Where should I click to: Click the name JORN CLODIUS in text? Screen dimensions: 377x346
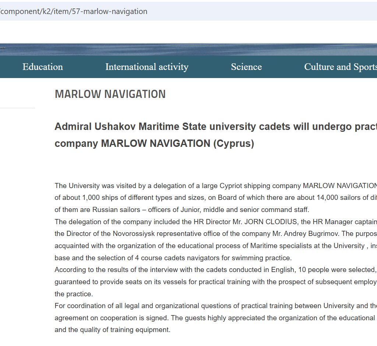click(274, 222)
